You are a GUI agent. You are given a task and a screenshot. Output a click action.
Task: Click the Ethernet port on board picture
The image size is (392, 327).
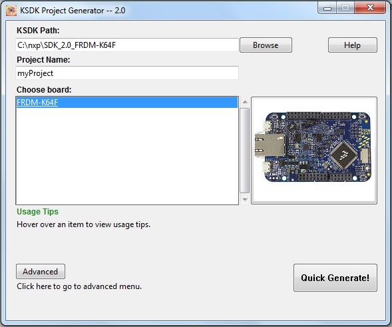pos(270,145)
